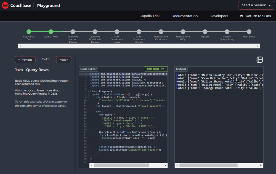Open the Transactions KV Mutate step
Image resolution: width=276 pixels, height=174 pixels.
(161, 32)
